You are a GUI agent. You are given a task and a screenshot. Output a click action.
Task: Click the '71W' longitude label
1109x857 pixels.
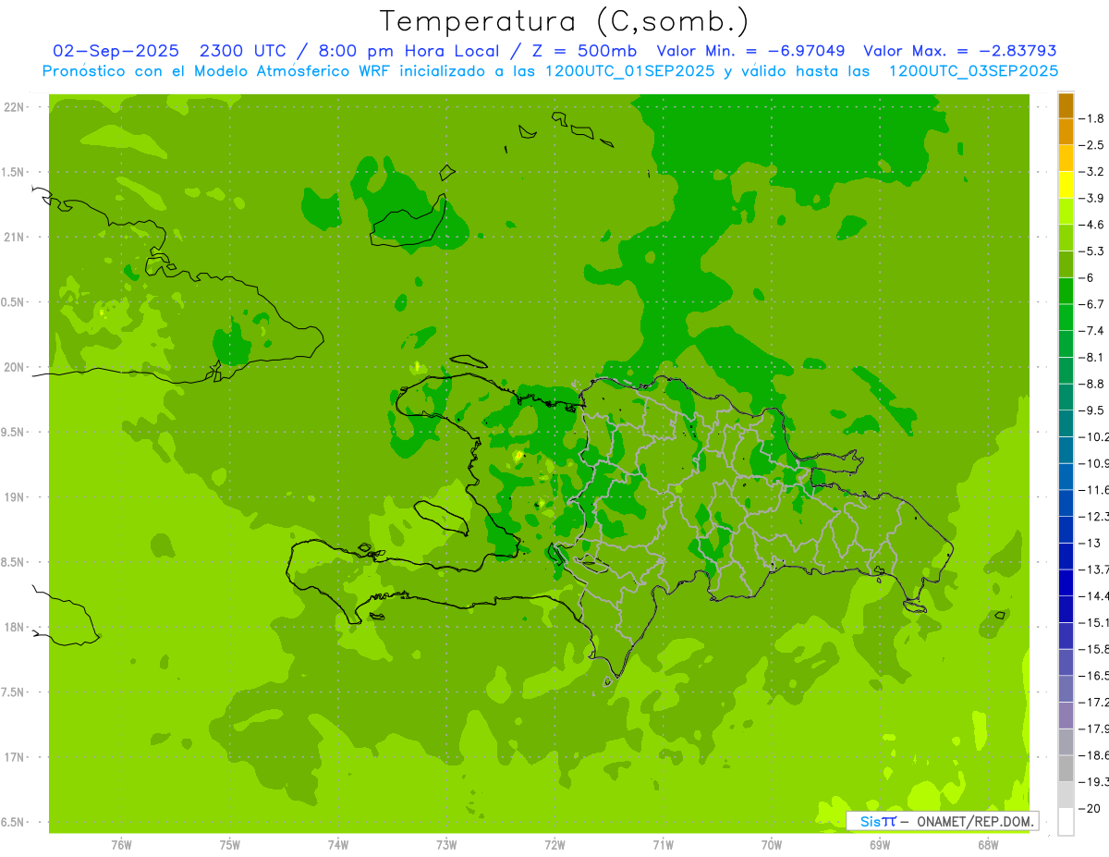click(x=663, y=845)
